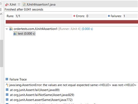Click the Failure Trace header icon
The image size is (138, 104).
point(7,79)
